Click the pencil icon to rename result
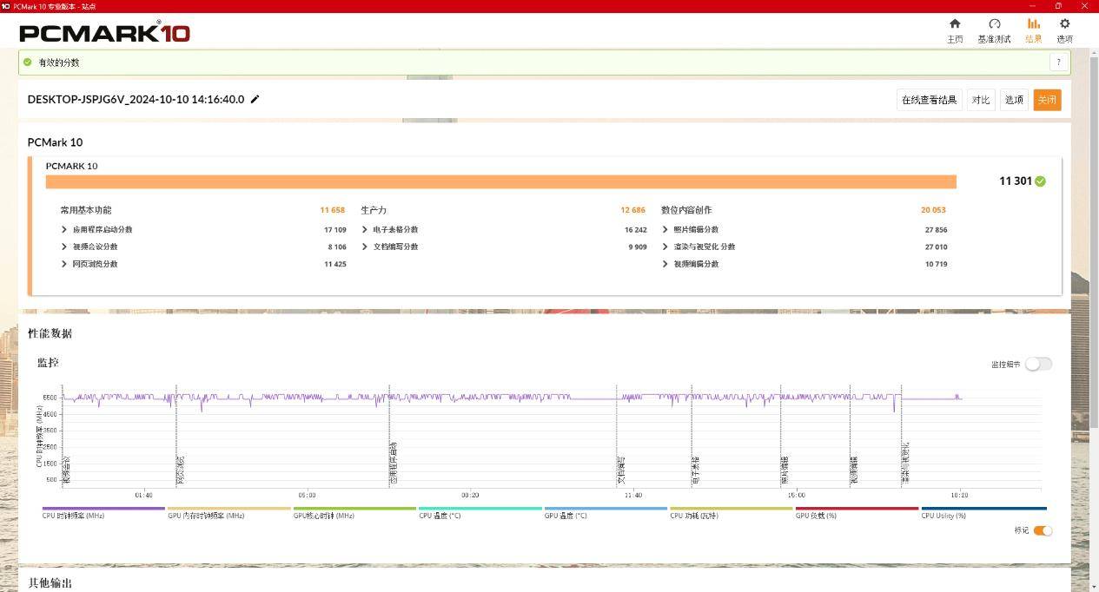 point(255,100)
